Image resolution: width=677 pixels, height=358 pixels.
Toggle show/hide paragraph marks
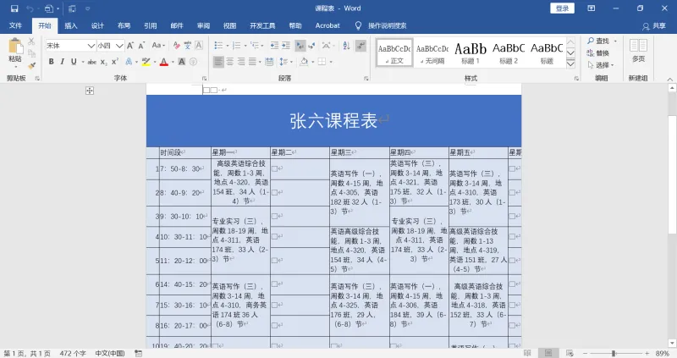tap(361, 46)
